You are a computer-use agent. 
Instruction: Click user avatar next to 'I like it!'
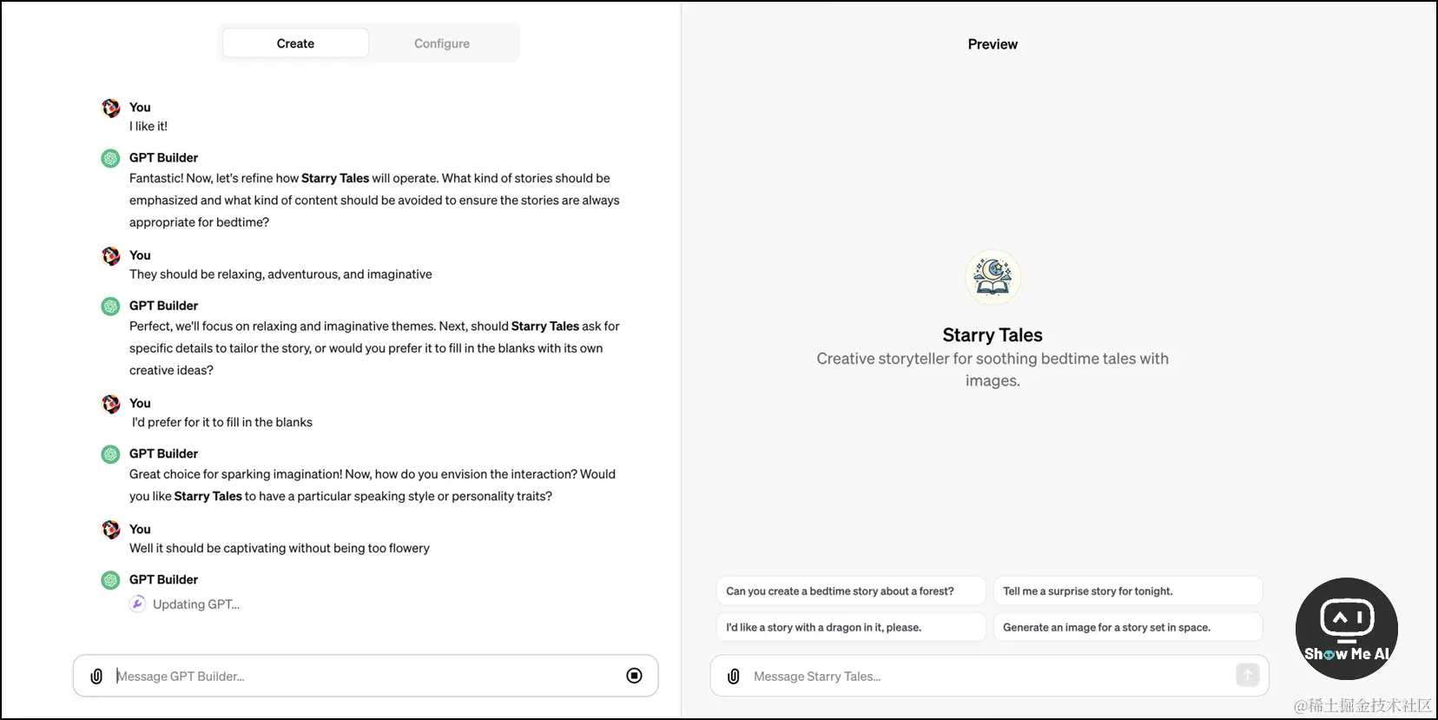[111, 108]
